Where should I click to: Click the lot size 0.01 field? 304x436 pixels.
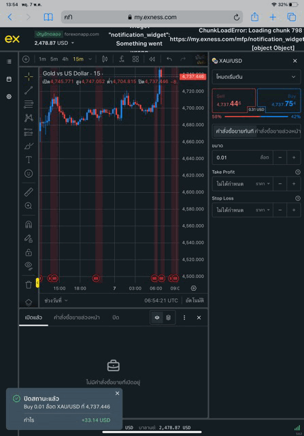(x=242, y=157)
